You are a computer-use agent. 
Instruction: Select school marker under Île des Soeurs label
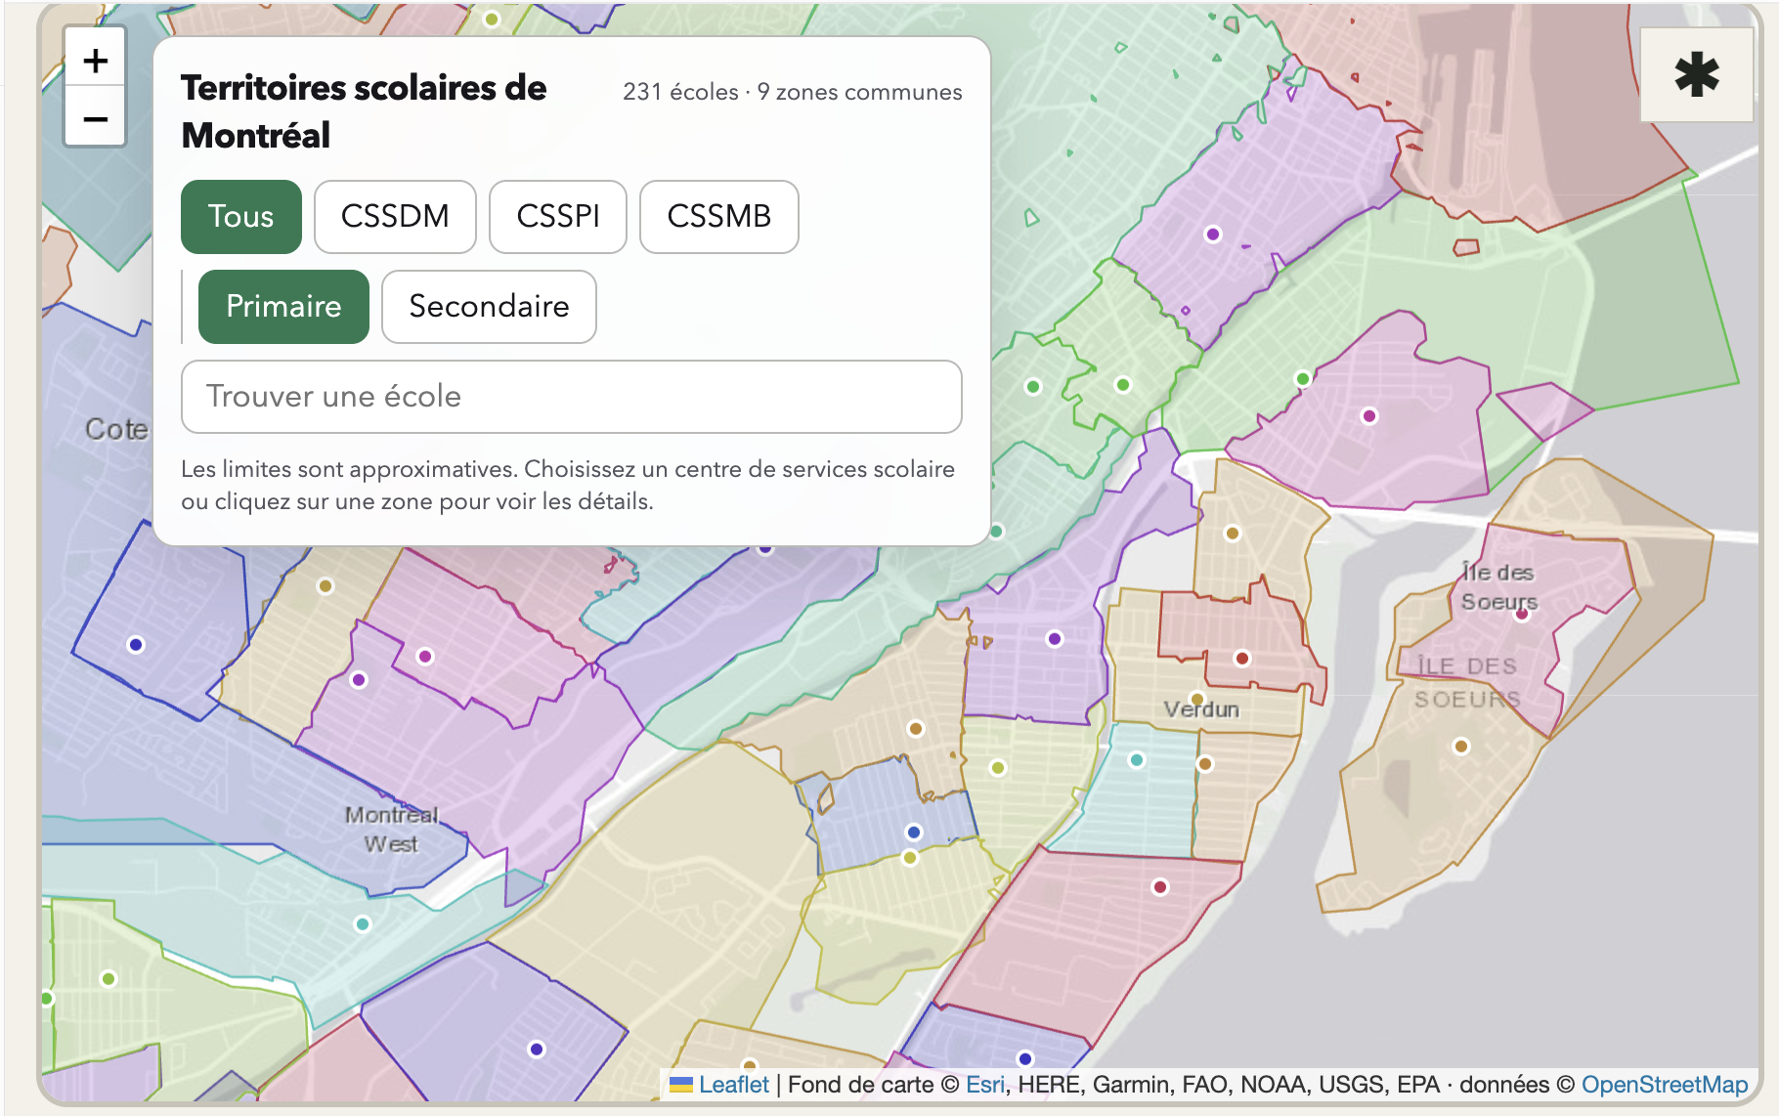pyautogui.click(x=1521, y=614)
